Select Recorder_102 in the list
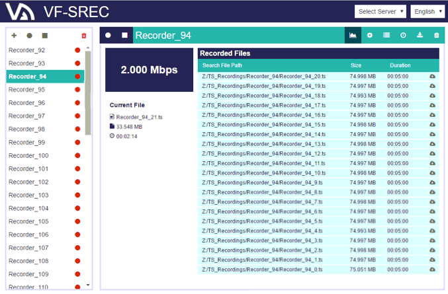The width and height of the screenshot is (448, 294). coord(28,182)
